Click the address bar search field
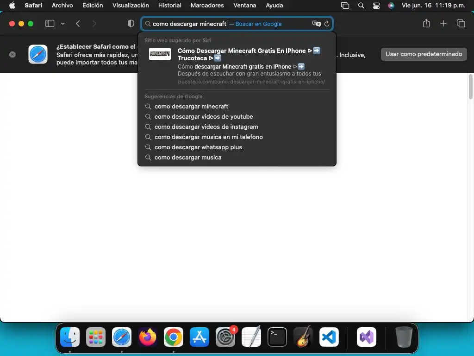474x356 pixels. (x=237, y=24)
